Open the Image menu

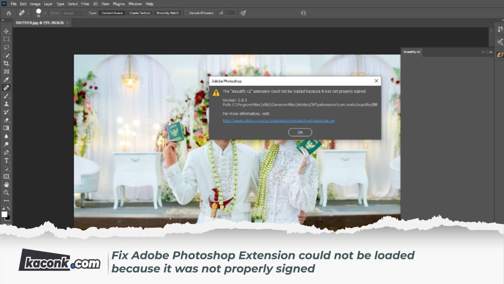35,4
